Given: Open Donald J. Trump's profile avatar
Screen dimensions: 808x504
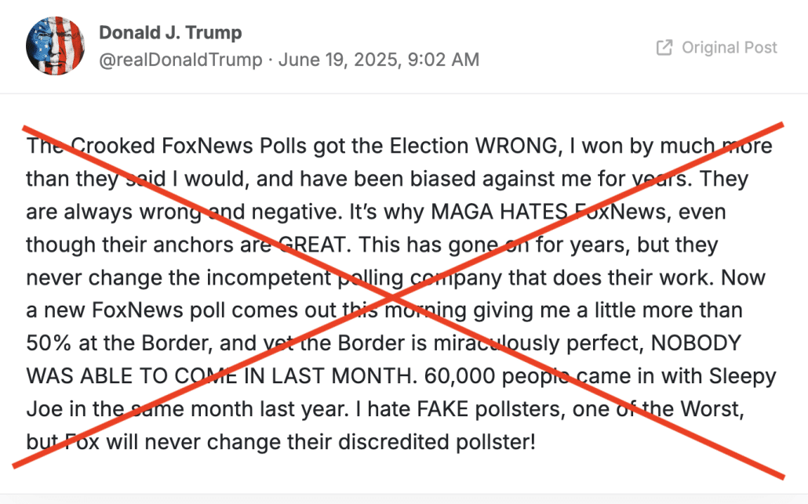Looking at the screenshot, I should (x=55, y=45).
